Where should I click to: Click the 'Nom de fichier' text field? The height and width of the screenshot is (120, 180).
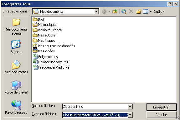[x=95, y=107]
